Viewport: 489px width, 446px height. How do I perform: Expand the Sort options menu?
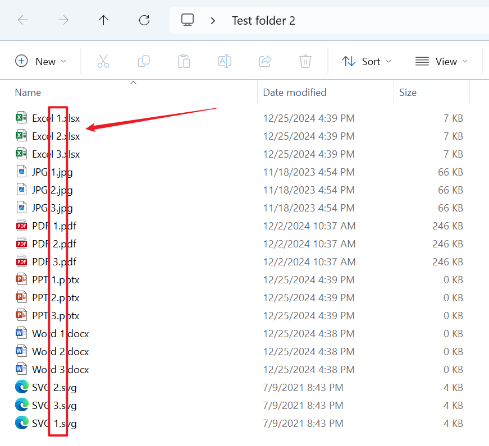tap(367, 61)
